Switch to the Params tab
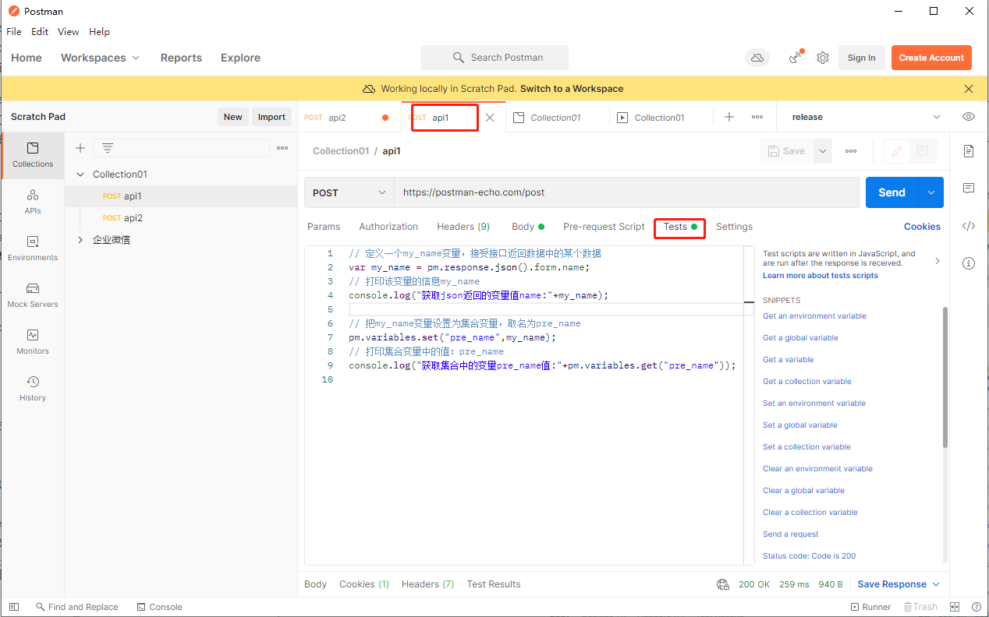The height and width of the screenshot is (617, 989). point(324,227)
